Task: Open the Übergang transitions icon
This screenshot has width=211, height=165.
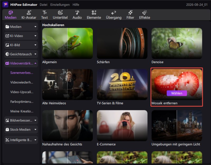Action: 114,13
